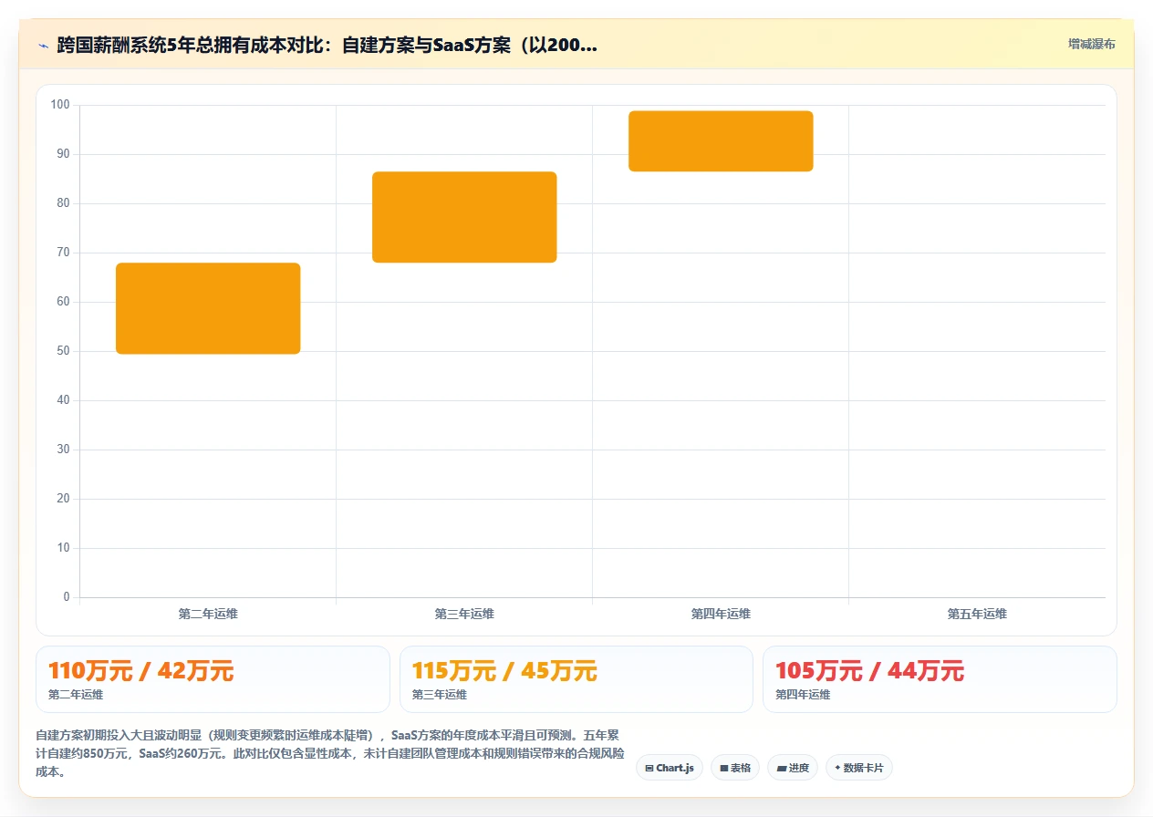Click the 第三年运维 caption under 115万元 card
Viewport: 1153px width, 817px height.
click(440, 695)
